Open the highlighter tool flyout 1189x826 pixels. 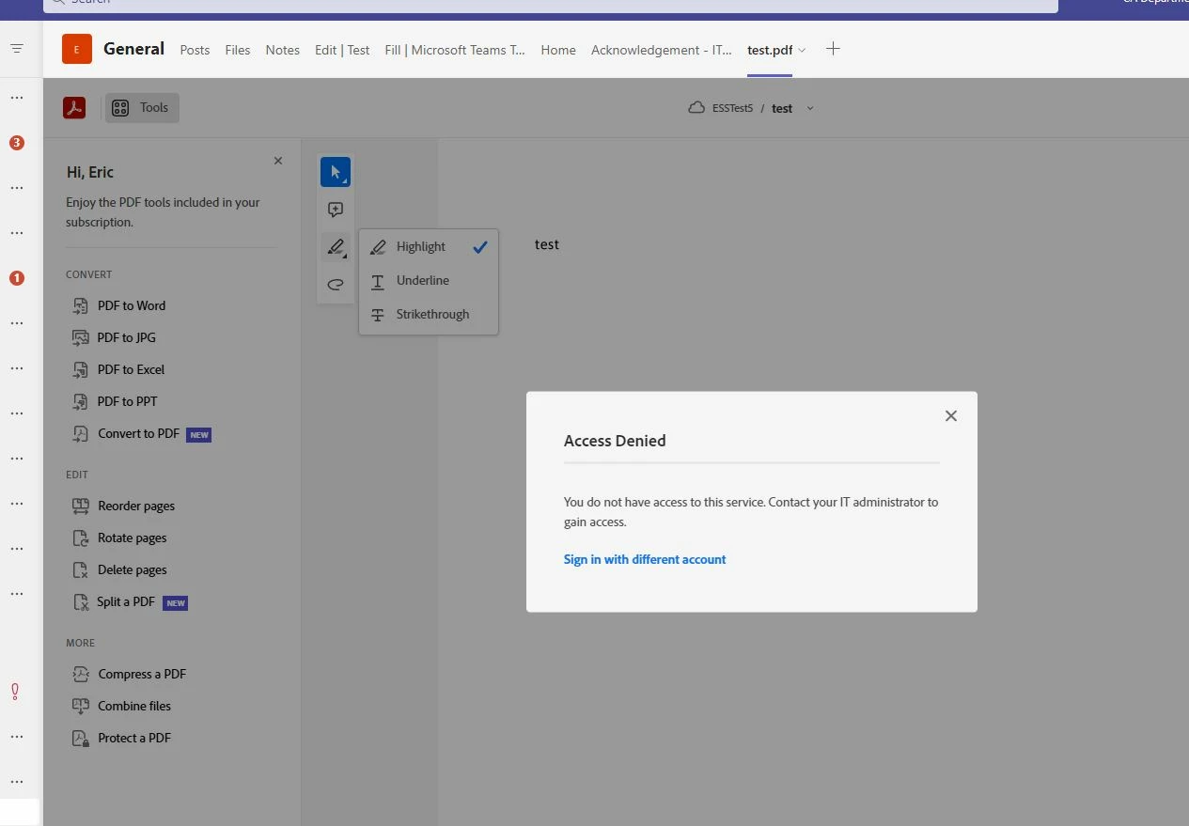336,247
